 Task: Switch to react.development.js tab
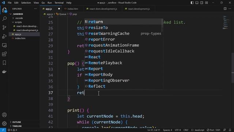point(139,9)
